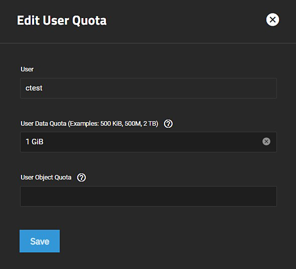Image resolution: width=296 pixels, height=269 pixels.
Task: Save the user quota changes
Action: point(40,241)
